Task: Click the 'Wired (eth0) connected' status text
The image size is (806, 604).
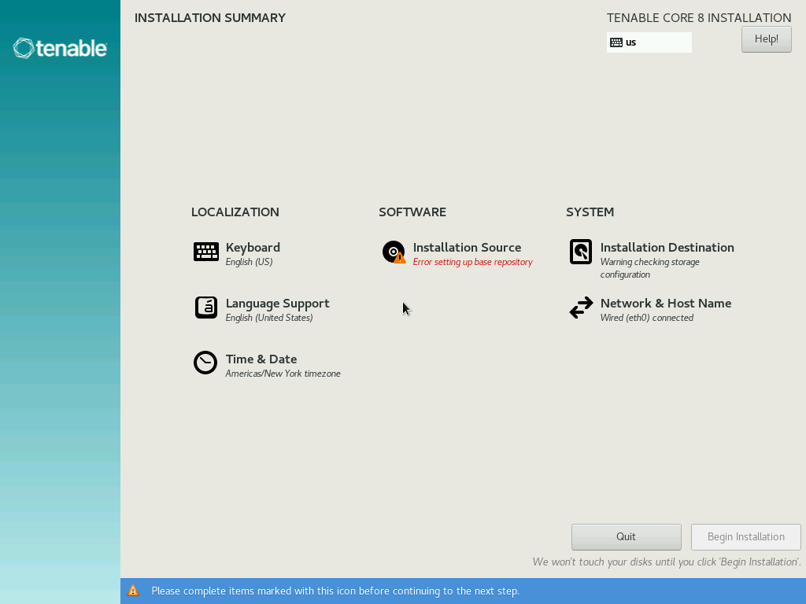Action: pos(646,318)
